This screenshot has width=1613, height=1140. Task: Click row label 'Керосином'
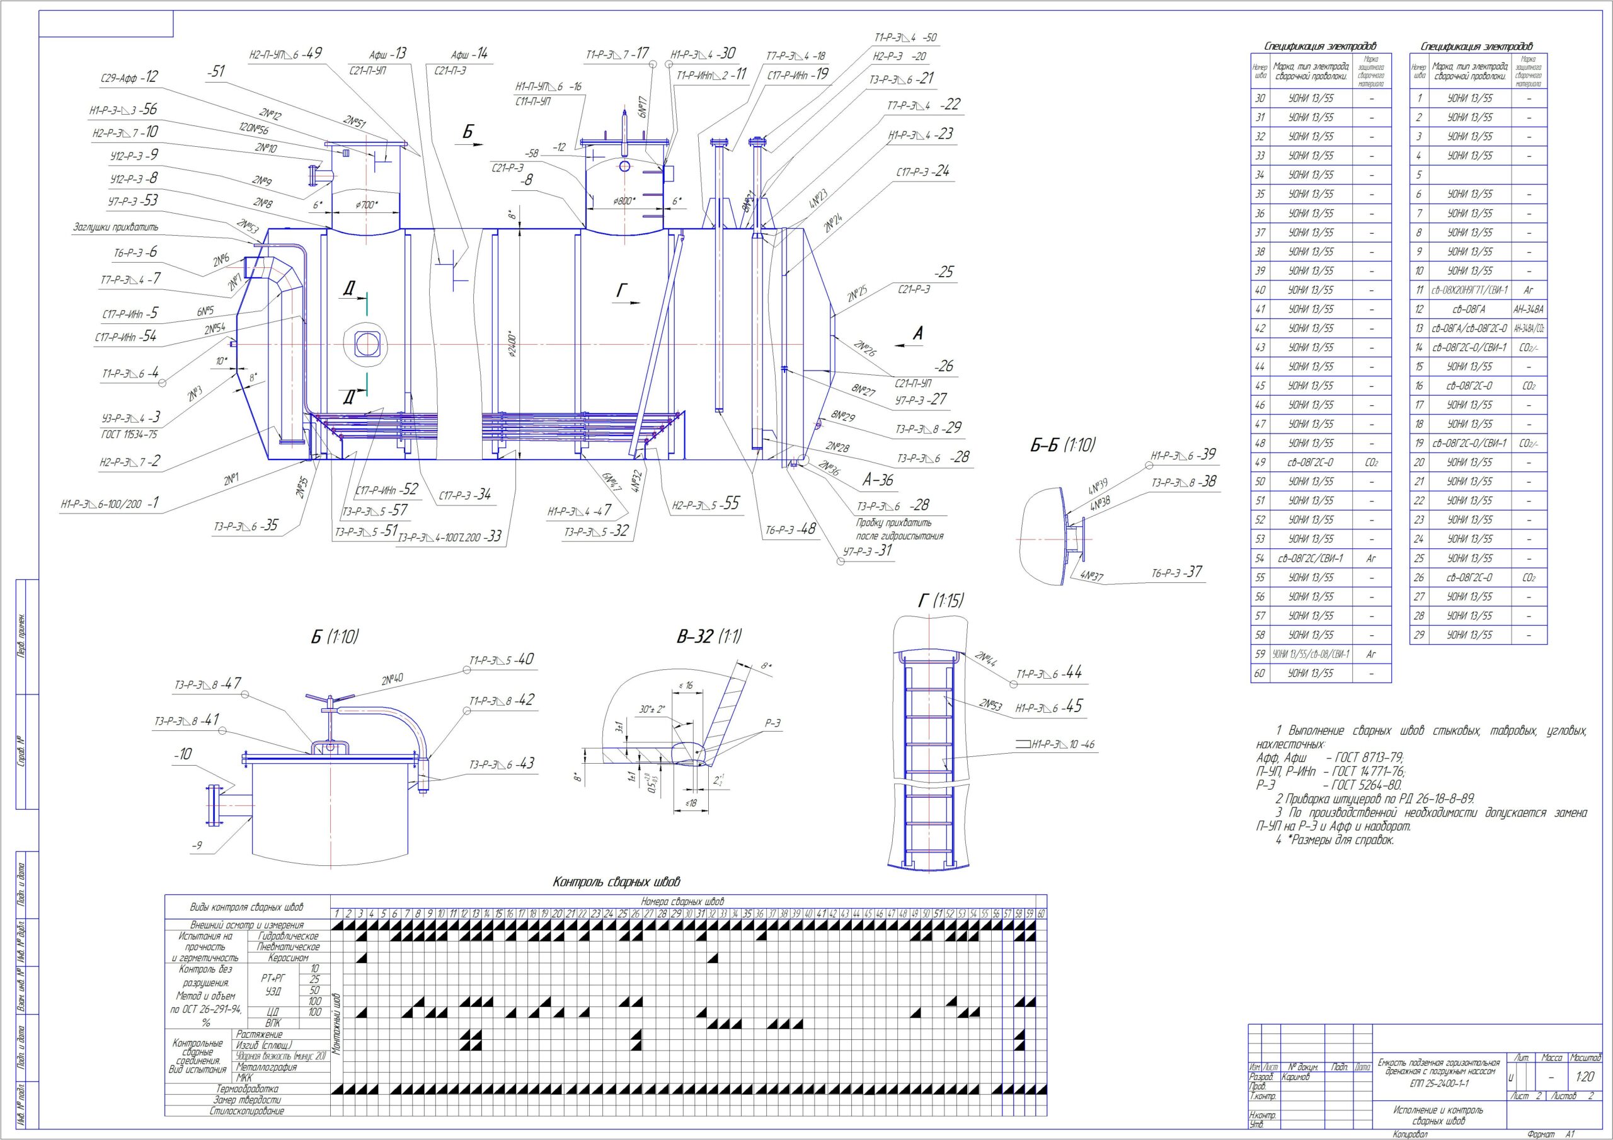289,958
